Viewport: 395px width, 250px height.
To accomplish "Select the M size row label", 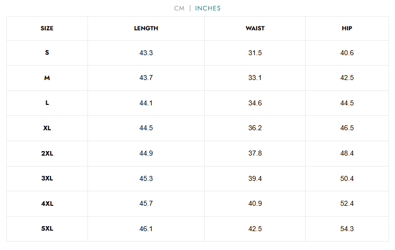I will coord(47,78).
